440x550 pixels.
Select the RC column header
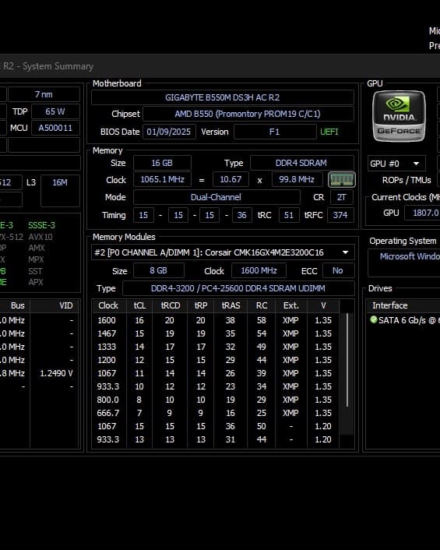point(262,305)
